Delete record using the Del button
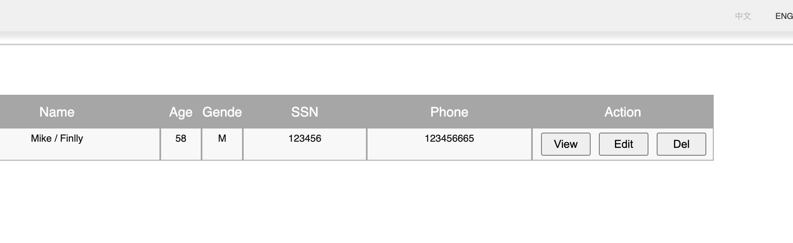Screen dimensions: 793x243 click(681, 144)
